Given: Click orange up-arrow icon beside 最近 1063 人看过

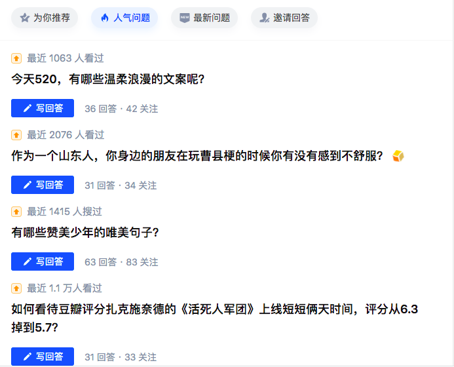Looking at the screenshot, I should 16,58.
